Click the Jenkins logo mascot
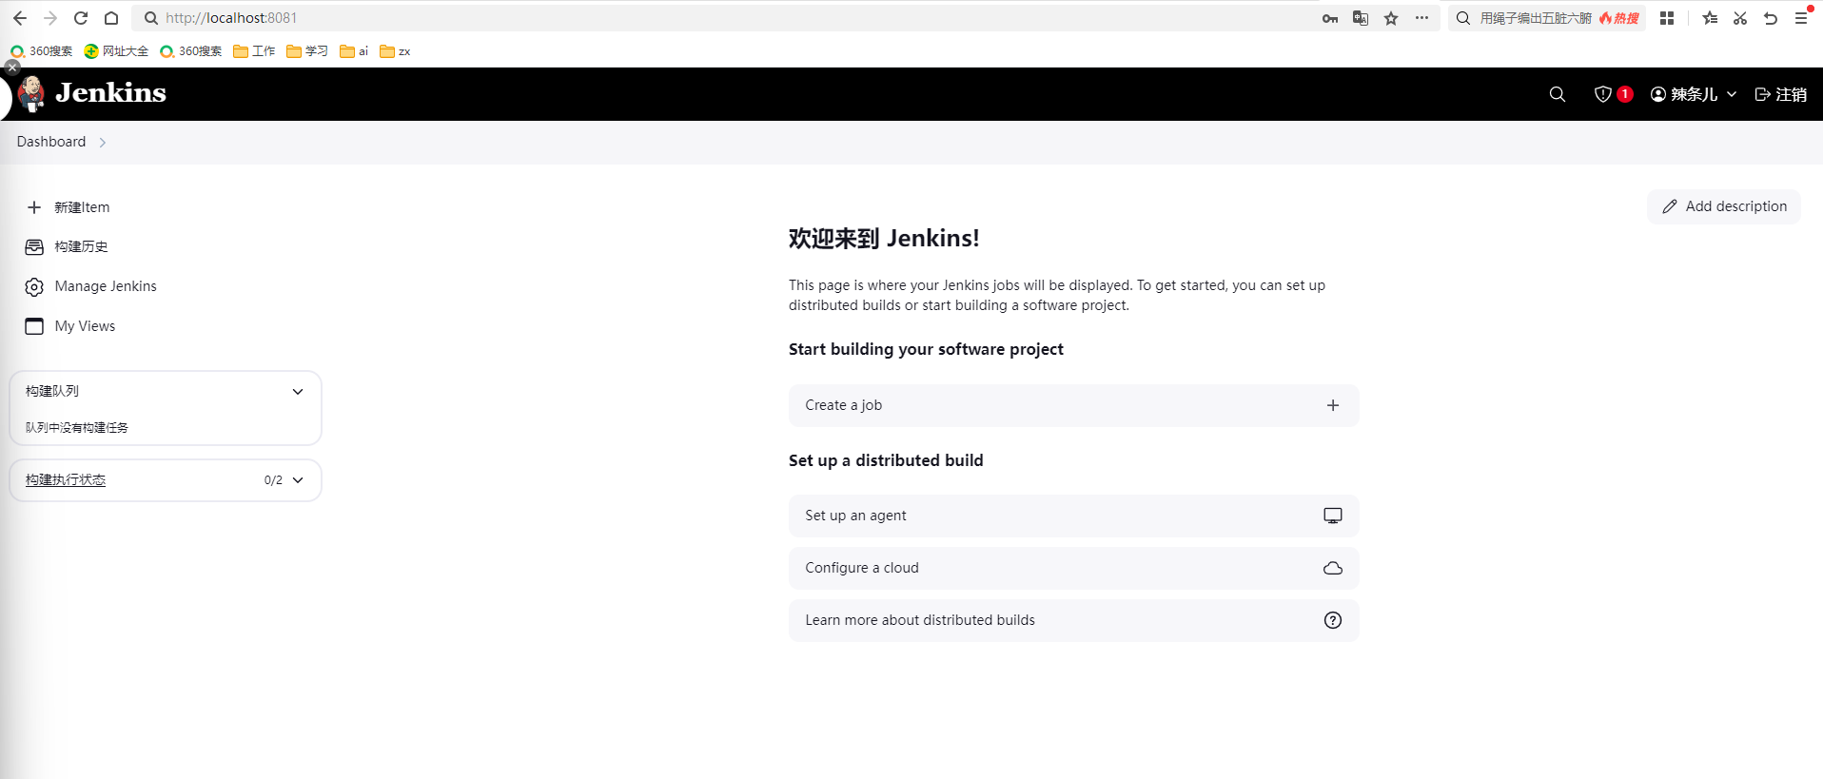This screenshot has height=779, width=1823. click(x=31, y=94)
